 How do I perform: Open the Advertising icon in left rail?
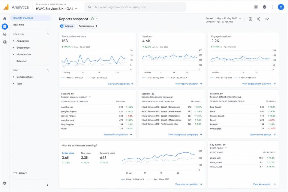tap(5, 42)
